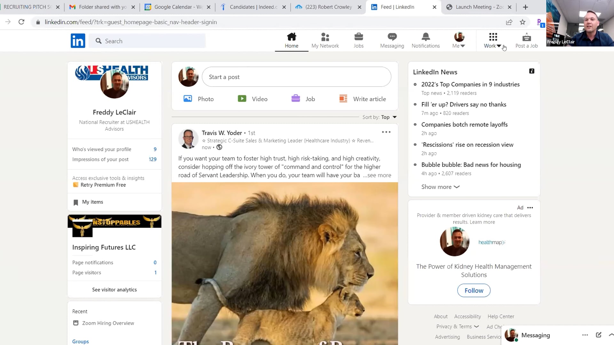Expand the Messaging overlay chevron
The width and height of the screenshot is (614, 345).
tap(611, 335)
